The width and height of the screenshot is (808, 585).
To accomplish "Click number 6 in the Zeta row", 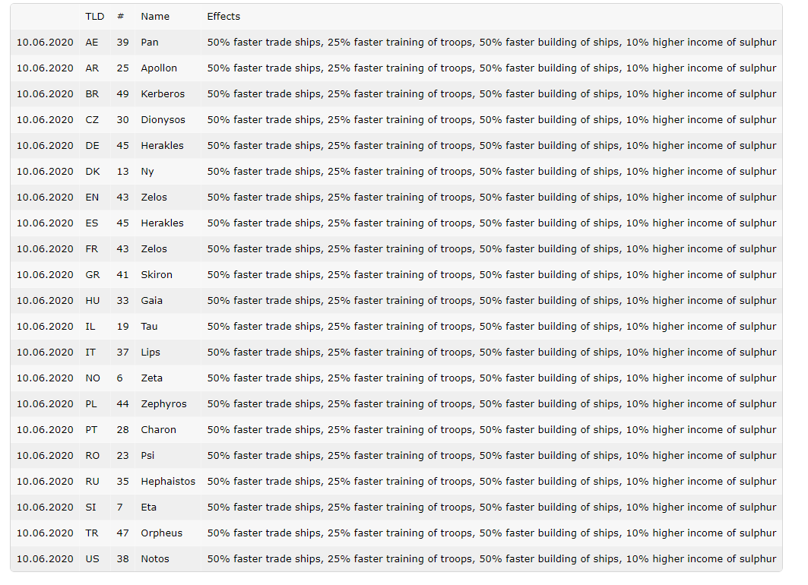I will click(120, 378).
